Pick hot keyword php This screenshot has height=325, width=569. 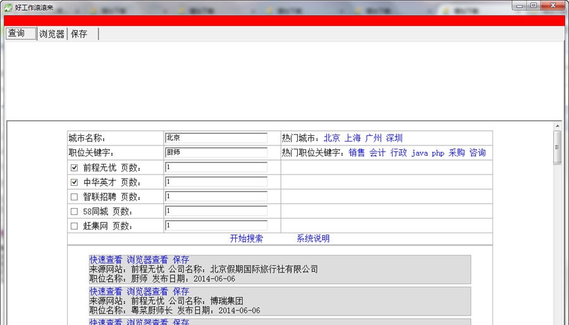click(x=438, y=153)
